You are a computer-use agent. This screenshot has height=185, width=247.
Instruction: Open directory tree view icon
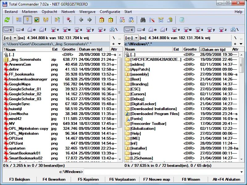coord(46,20)
